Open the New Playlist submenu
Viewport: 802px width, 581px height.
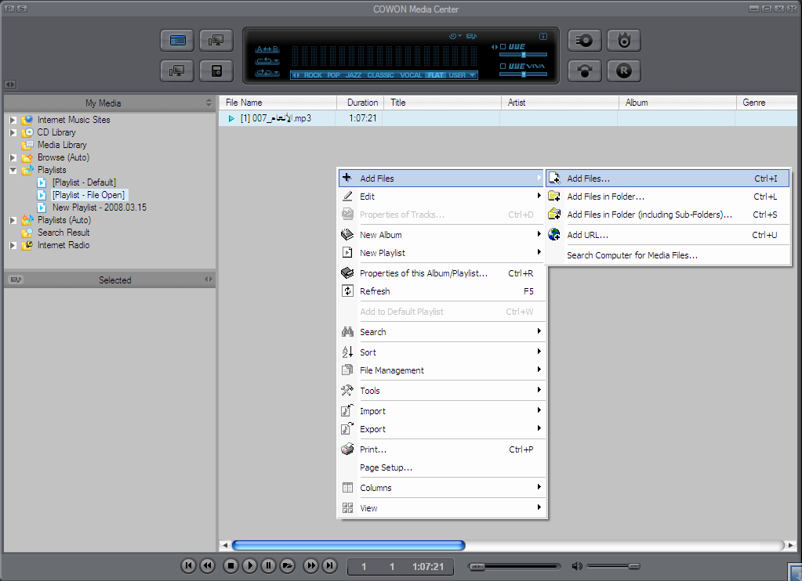[441, 252]
